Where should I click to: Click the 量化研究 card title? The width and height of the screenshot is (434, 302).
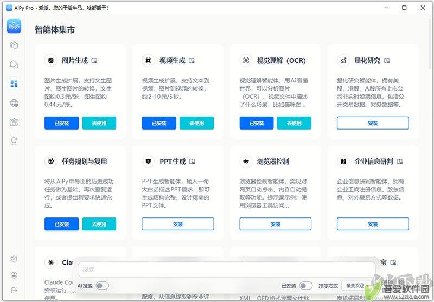pos(367,61)
